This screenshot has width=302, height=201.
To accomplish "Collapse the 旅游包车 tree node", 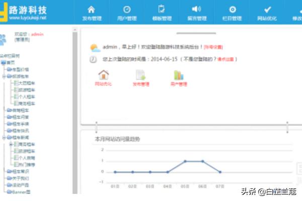I will tap(3, 76).
